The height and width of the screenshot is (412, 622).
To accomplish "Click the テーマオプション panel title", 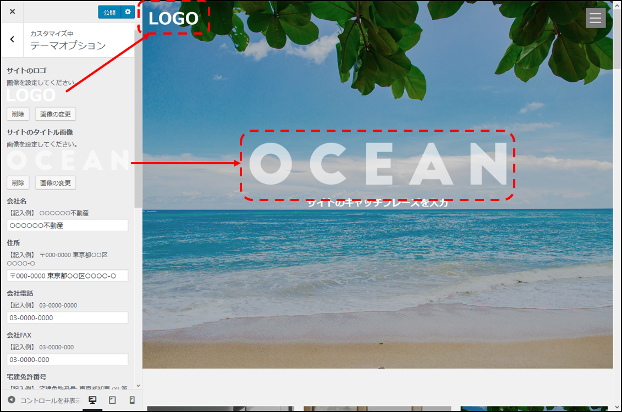I will (68, 46).
